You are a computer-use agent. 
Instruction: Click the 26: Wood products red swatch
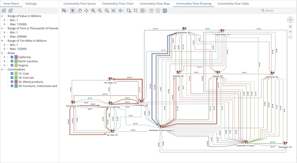16,82
